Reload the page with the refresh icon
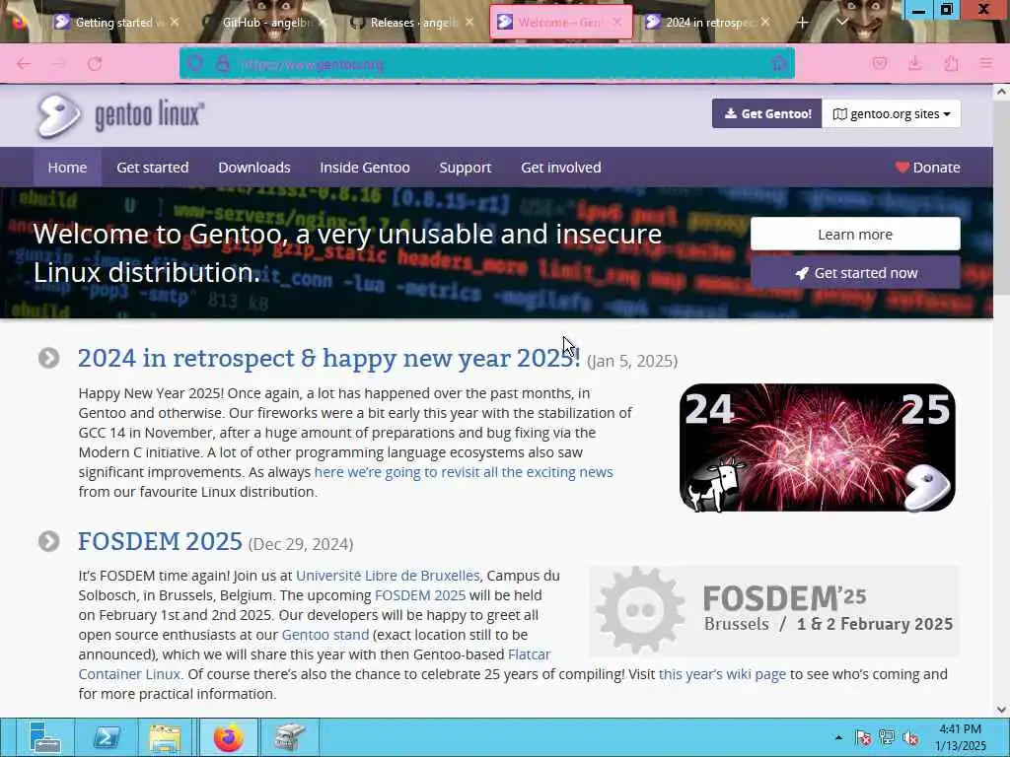 (x=95, y=64)
